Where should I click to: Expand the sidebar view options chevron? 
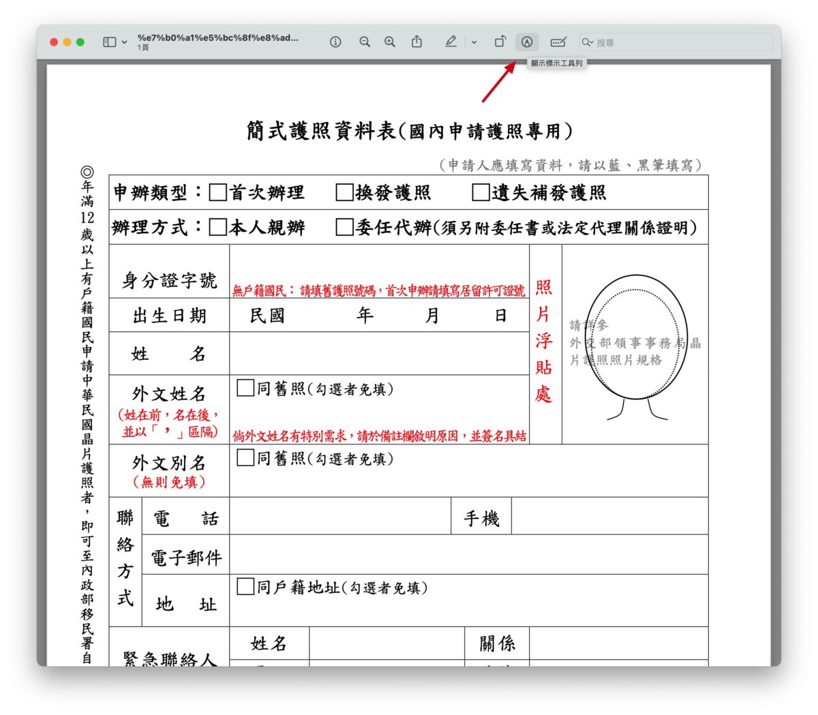click(124, 42)
